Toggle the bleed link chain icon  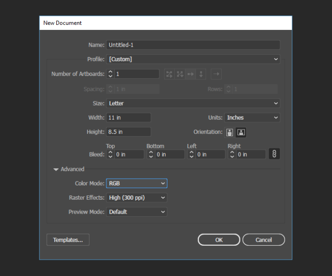[274, 154]
